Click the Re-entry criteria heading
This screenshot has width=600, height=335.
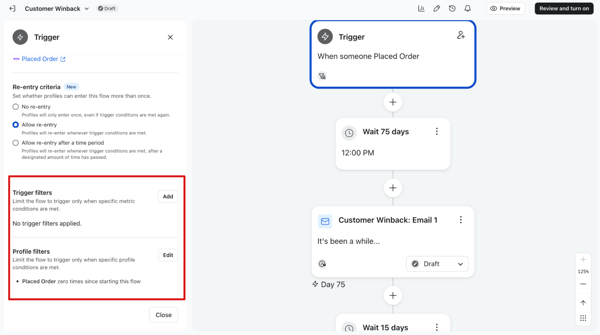(36, 87)
